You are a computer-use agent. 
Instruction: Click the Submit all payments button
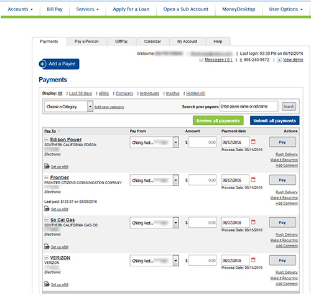(275, 121)
